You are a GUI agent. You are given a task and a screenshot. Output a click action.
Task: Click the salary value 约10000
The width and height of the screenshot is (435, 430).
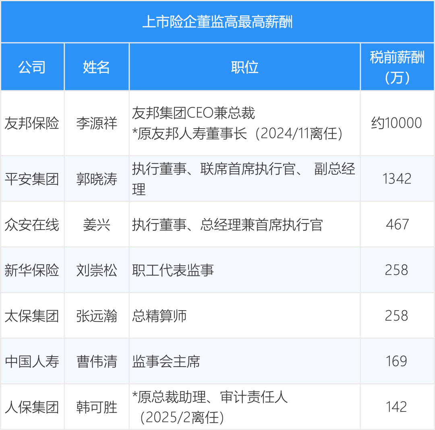[x=397, y=123]
